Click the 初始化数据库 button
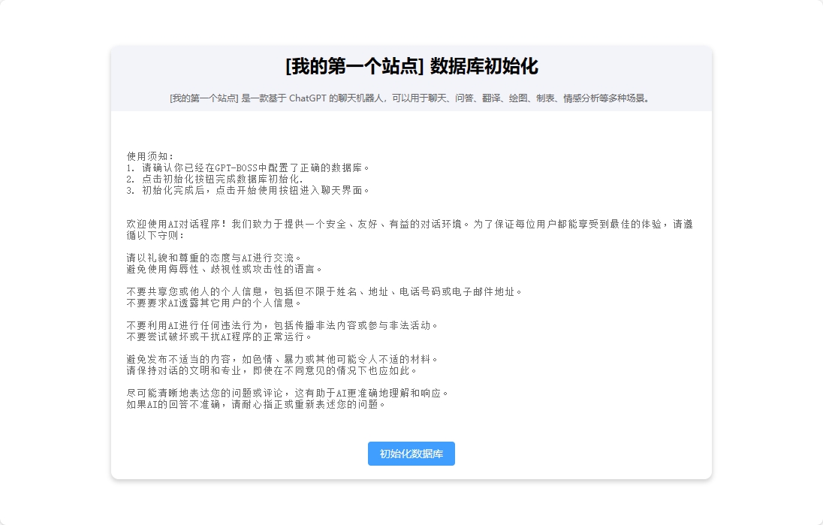Viewport: 823px width, 525px height. pyautogui.click(x=411, y=454)
